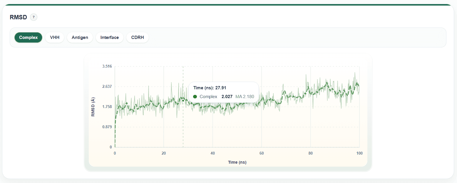Switch to the Antigen tab
The width and height of the screenshot is (457, 183).
(80, 37)
